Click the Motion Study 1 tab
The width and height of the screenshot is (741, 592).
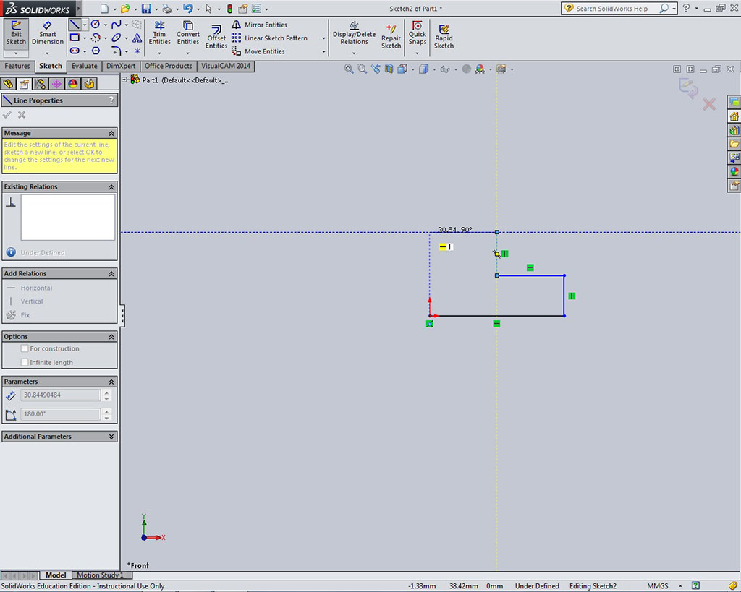coord(100,575)
